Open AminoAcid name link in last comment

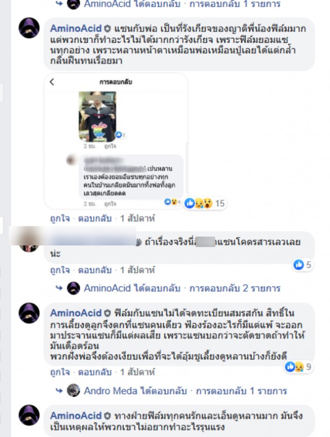76,416
